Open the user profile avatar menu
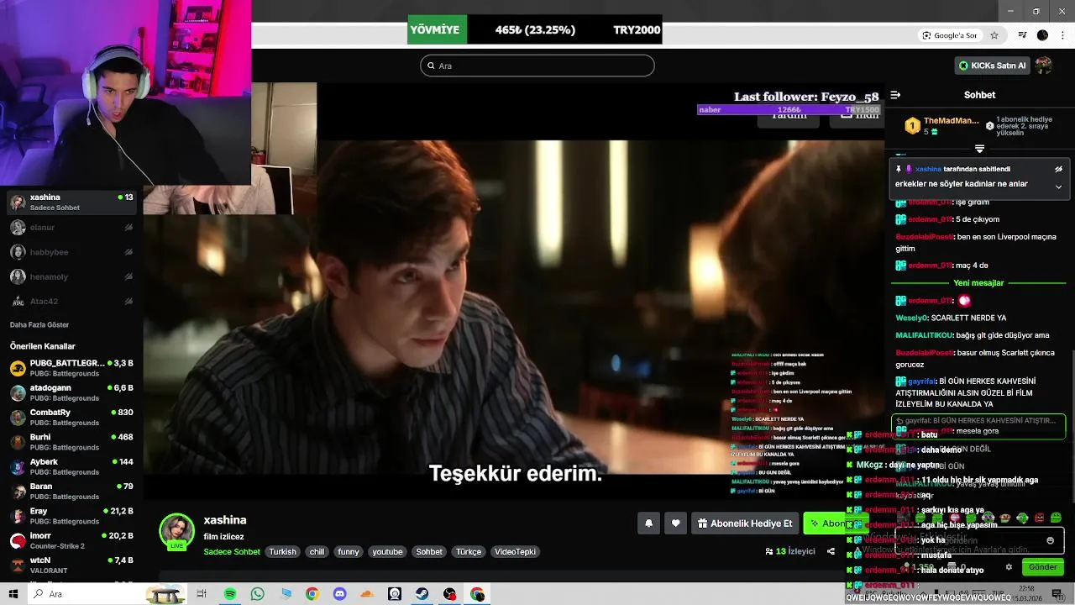 (1043, 66)
